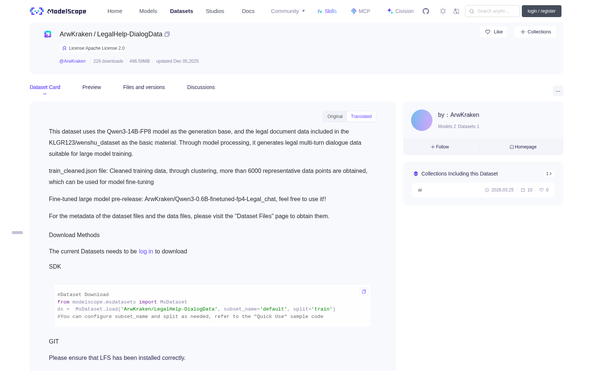Click Datasets 1 count under author
The height and width of the screenshot is (371, 593).
point(468,127)
